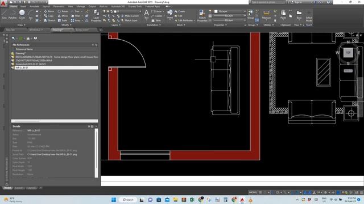
Task: Expand the Groups panel
Action: click(253, 25)
